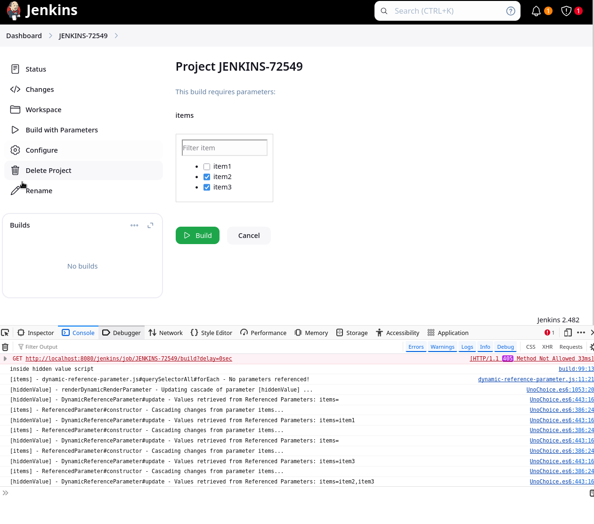Expand JENKINS-72549 breadcrumb chevron
This screenshot has height=524, width=594.
[x=116, y=36]
